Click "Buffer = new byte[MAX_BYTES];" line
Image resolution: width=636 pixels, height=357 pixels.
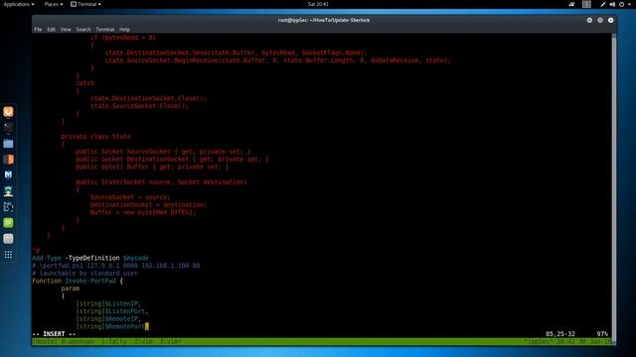tap(143, 212)
